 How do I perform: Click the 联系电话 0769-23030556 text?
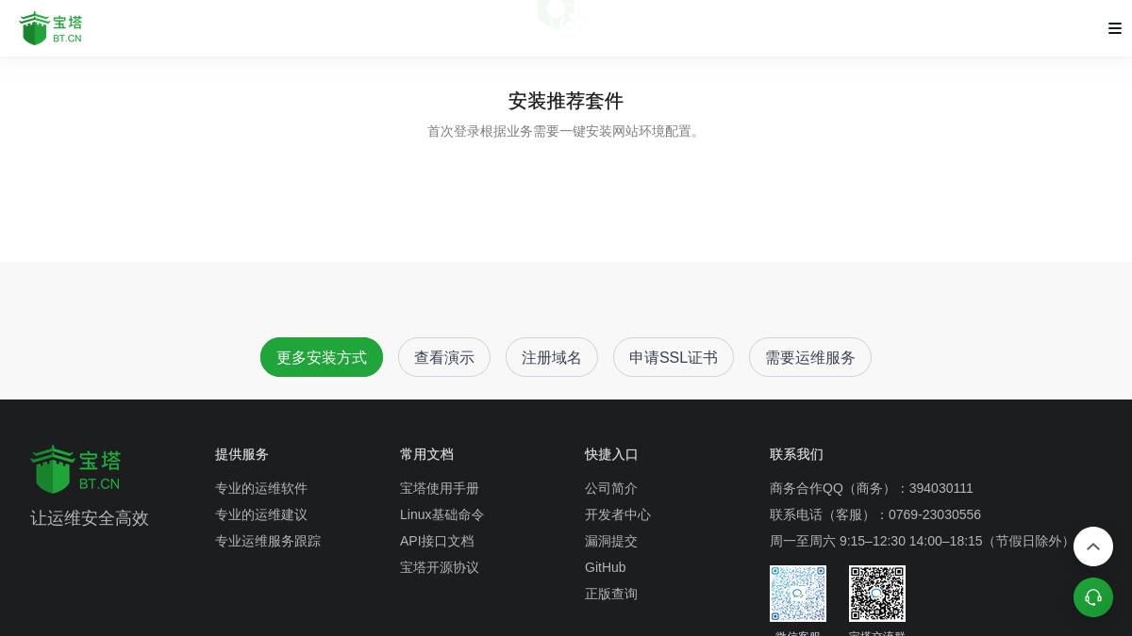[875, 514]
